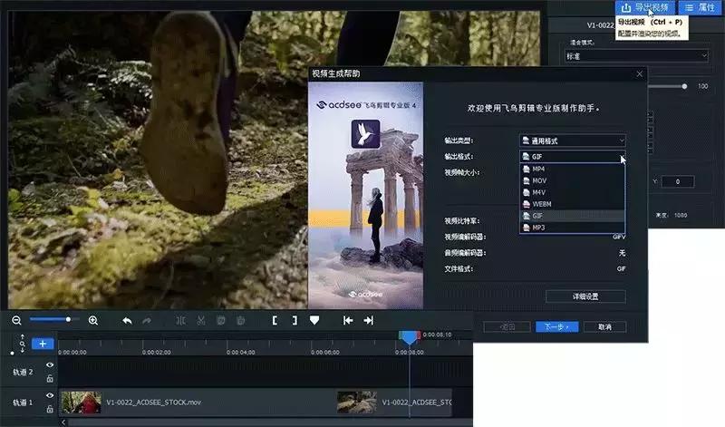Viewport: 725px width, 427px height.
Task: Click the fit-timeline vertical zoom icon
Action: tap(22, 344)
